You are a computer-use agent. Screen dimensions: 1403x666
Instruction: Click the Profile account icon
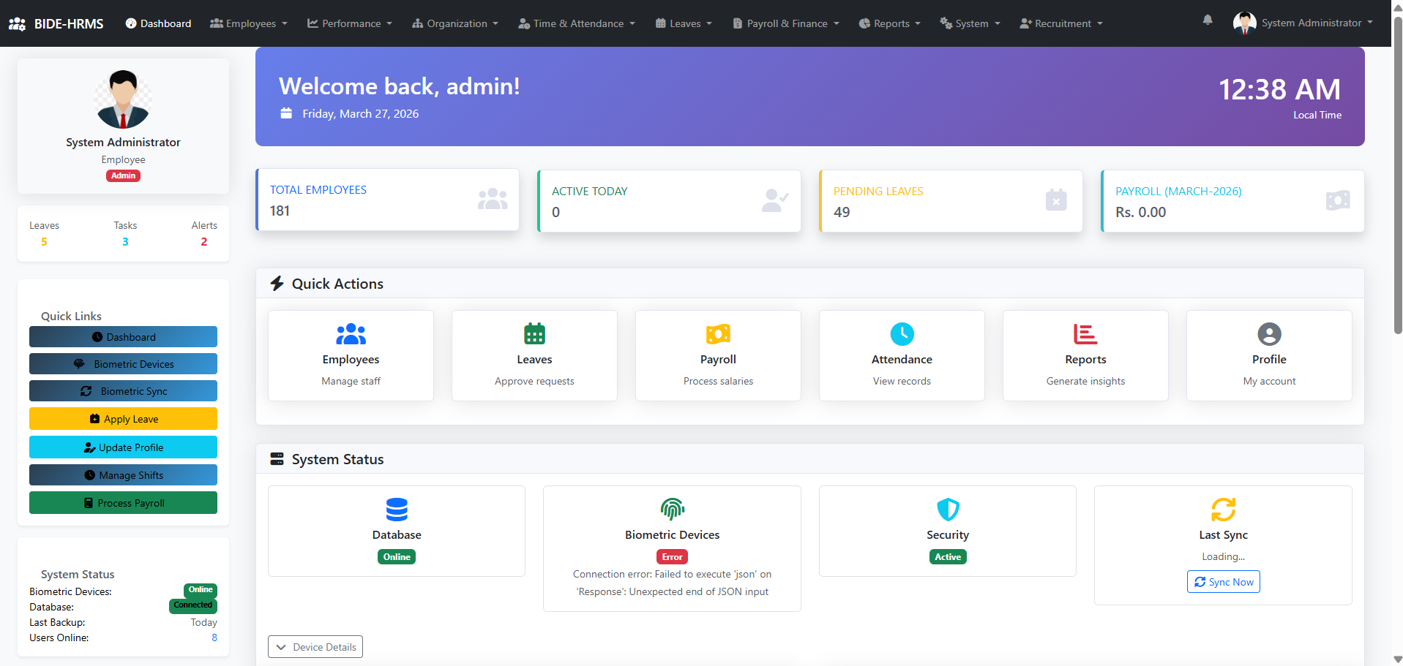(x=1268, y=334)
